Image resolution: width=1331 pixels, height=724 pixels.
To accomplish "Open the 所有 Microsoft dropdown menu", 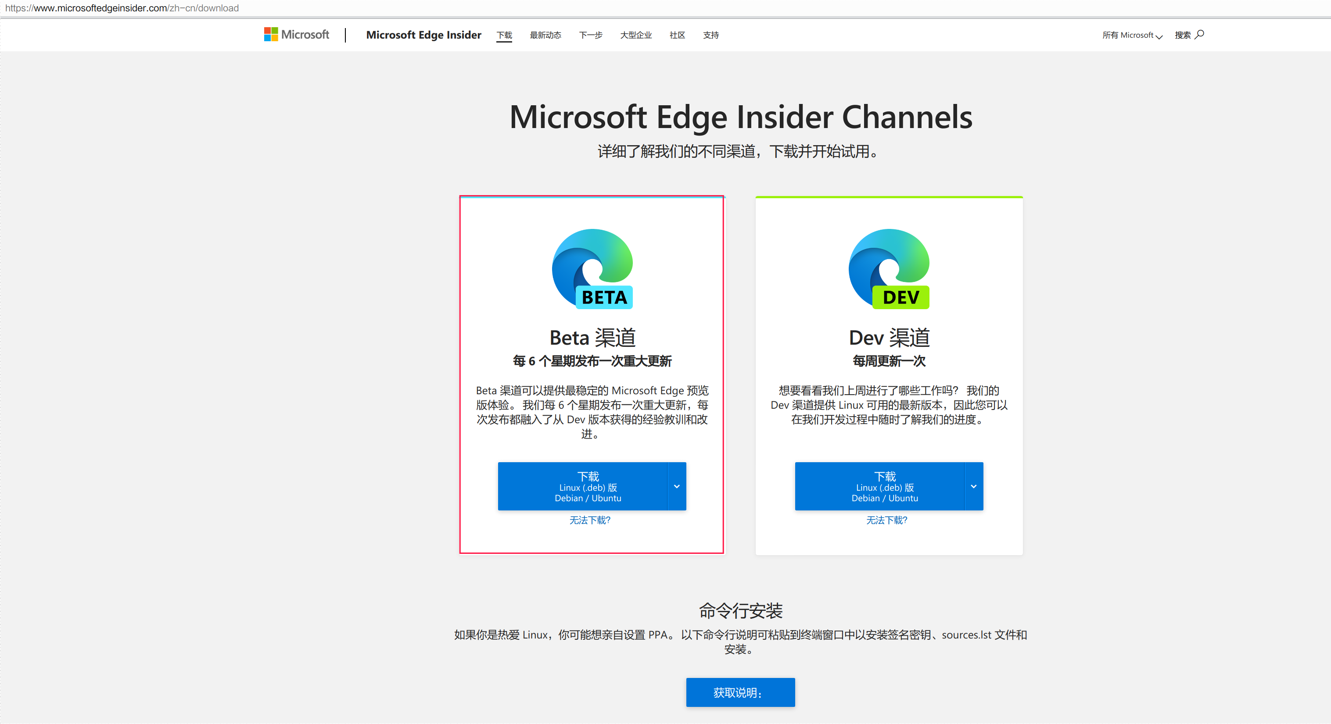I will (1132, 35).
